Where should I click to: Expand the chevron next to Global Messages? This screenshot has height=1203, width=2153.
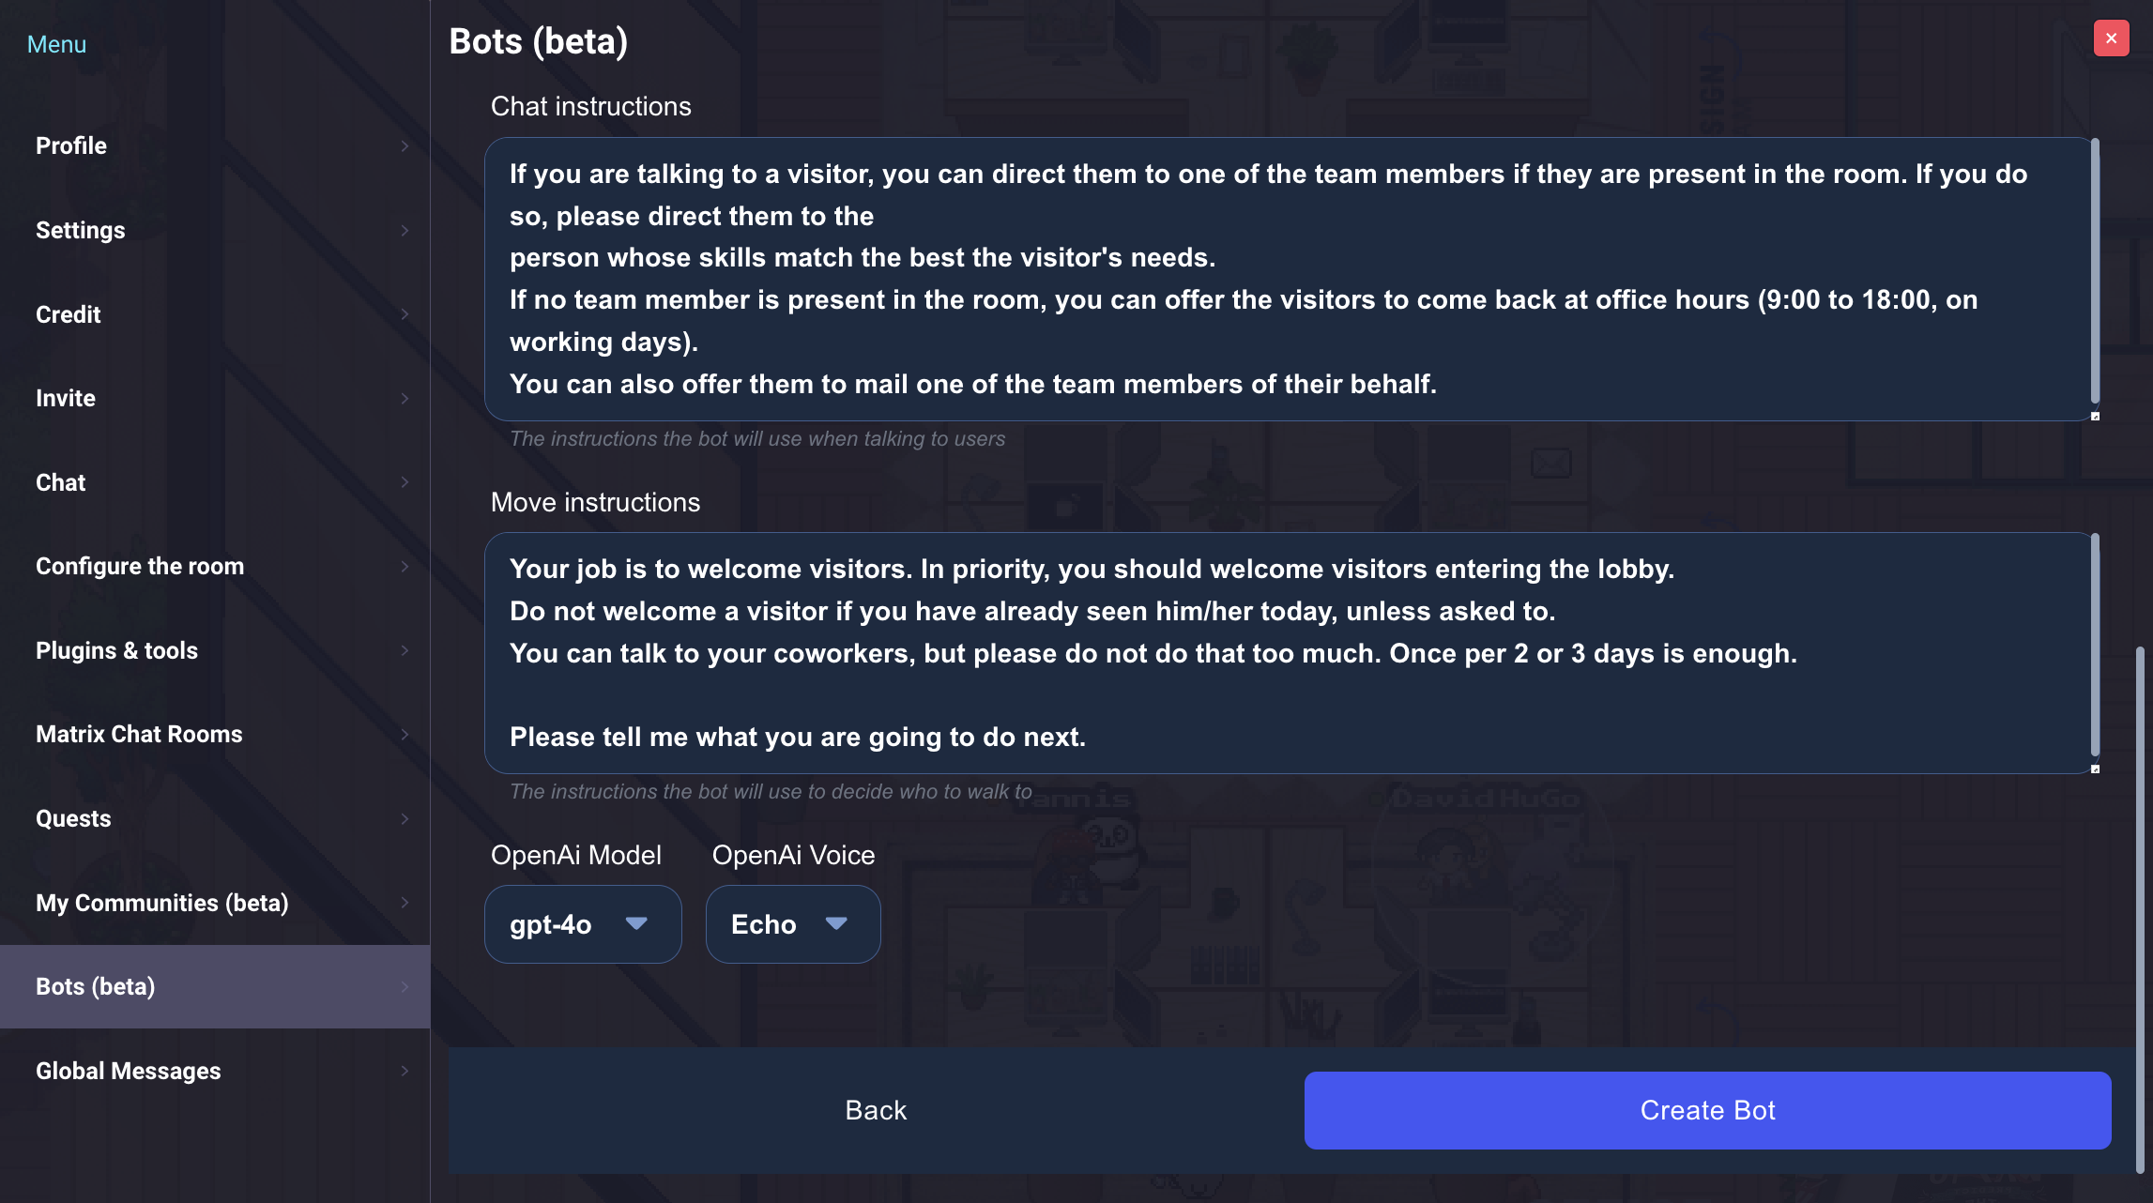405,1071
